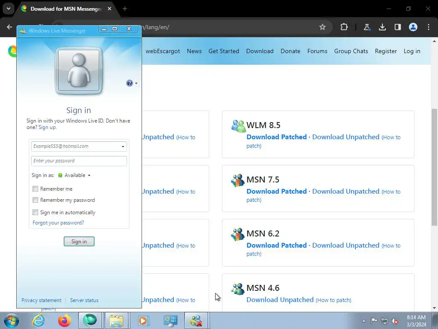Screen dimensions: 438x329
Task: Open the Forums nav item
Action: [x=317, y=51]
